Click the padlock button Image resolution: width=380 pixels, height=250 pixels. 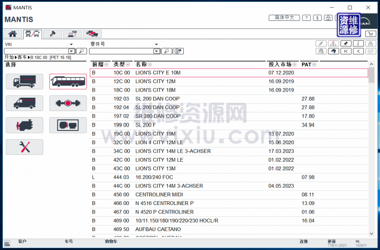(328, 18)
